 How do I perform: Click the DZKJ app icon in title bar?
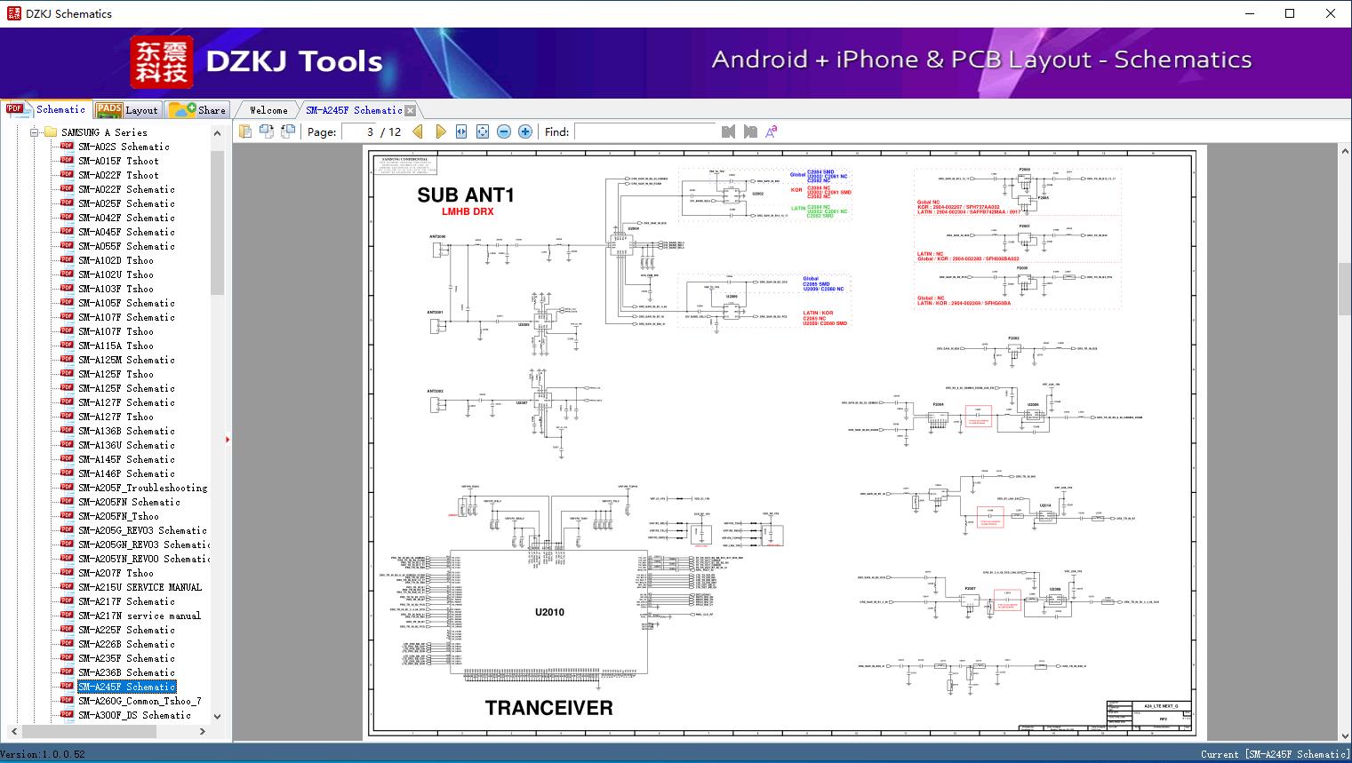coord(12,13)
